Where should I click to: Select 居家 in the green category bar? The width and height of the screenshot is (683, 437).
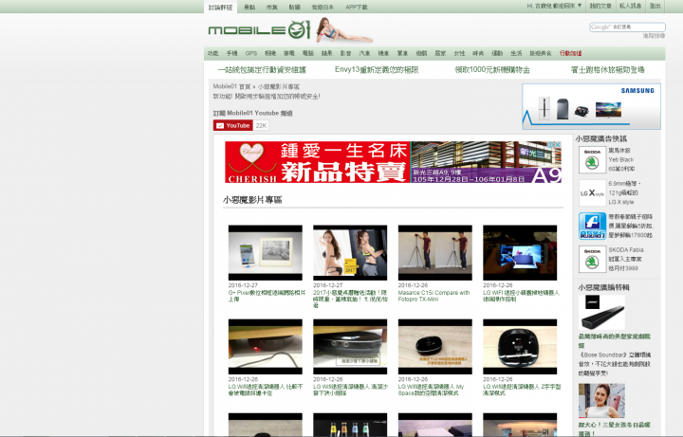[x=440, y=53]
